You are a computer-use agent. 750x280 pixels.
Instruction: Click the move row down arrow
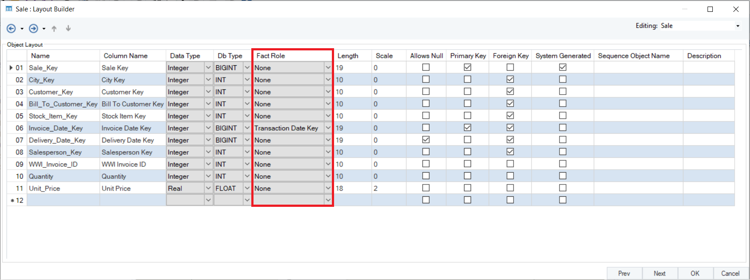click(x=68, y=28)
